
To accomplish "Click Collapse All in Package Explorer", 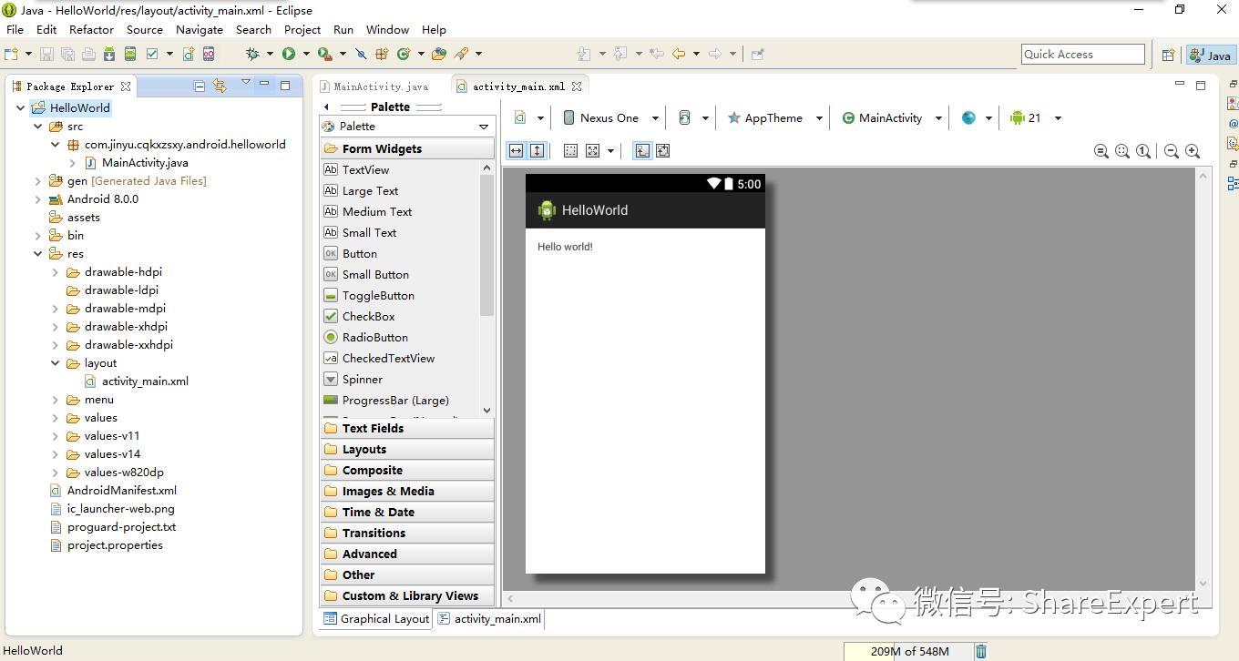I will click(200, 86).
